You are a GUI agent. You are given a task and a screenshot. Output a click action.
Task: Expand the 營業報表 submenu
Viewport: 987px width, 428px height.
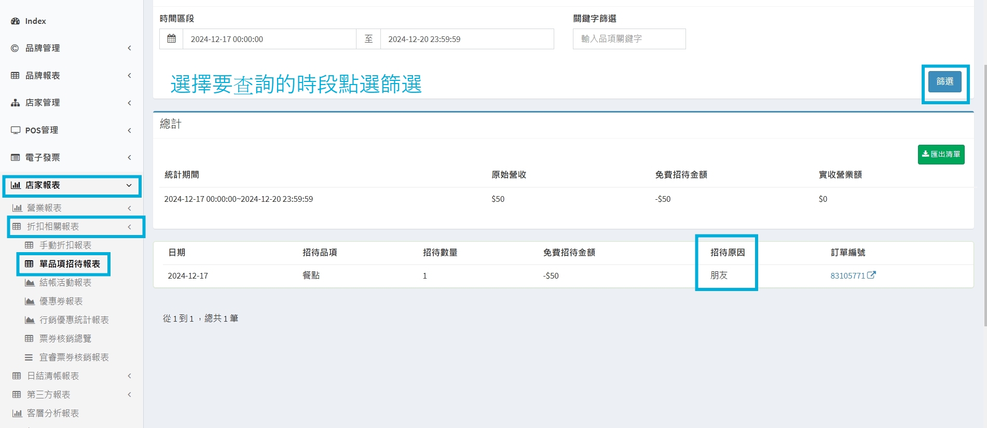tap(129, 208)
